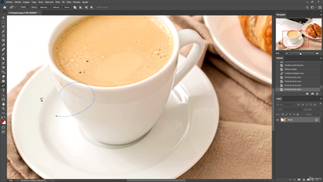
Task: Select the Brush tool
Action: [x=4, y=54]
